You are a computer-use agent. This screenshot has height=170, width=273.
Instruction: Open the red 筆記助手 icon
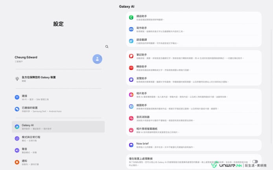[x=131, y=56]
